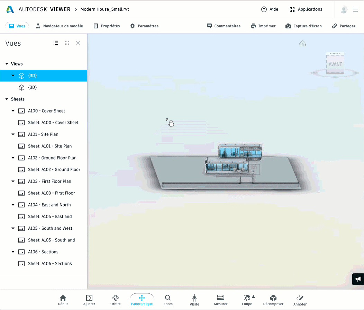Screen dimensions: 364x310
Task: Collapse the A106 - Sections group
Action: click(x=13, y=252)
